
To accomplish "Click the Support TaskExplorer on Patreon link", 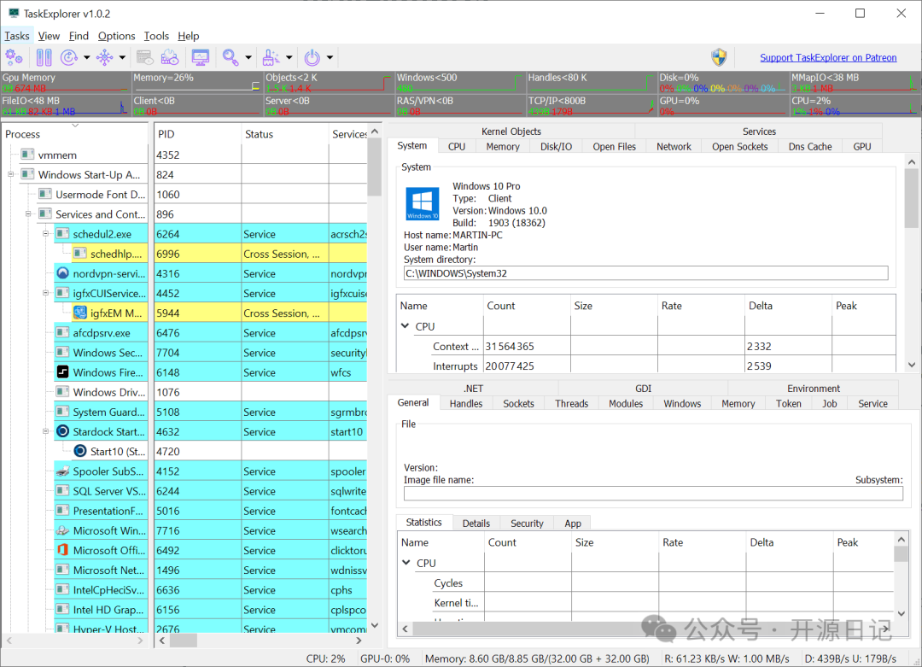I will coord(828,57).
